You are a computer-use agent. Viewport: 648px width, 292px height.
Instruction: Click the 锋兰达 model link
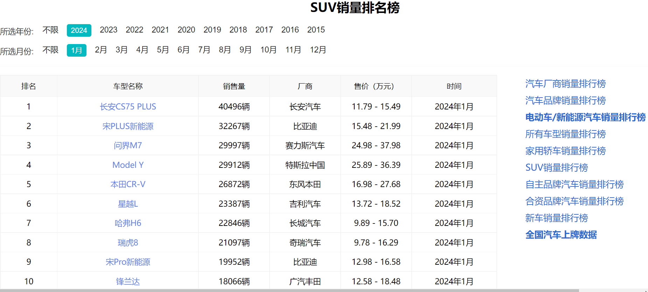pyautogui.click(x=128, y=282)
